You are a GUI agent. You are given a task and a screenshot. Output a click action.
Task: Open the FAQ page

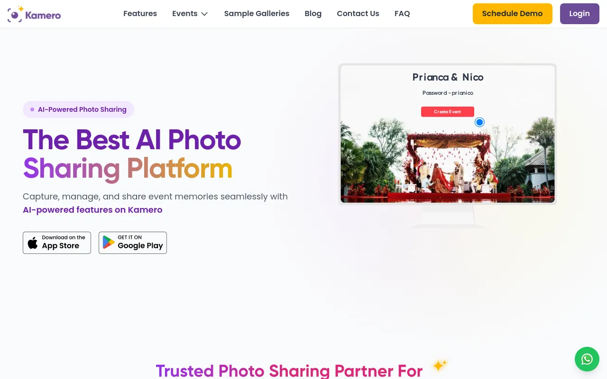[x=402, y=14]
